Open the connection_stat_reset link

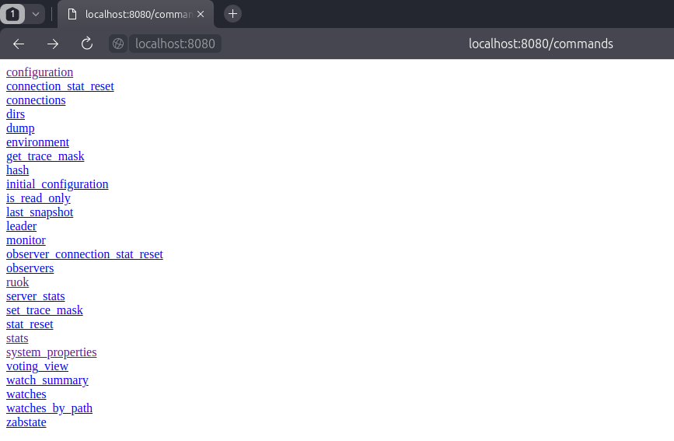(60, 86)
